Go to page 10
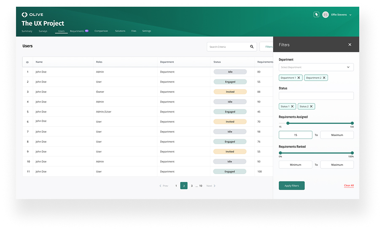The height and width of the screenshot is (231, 382). 201,186
